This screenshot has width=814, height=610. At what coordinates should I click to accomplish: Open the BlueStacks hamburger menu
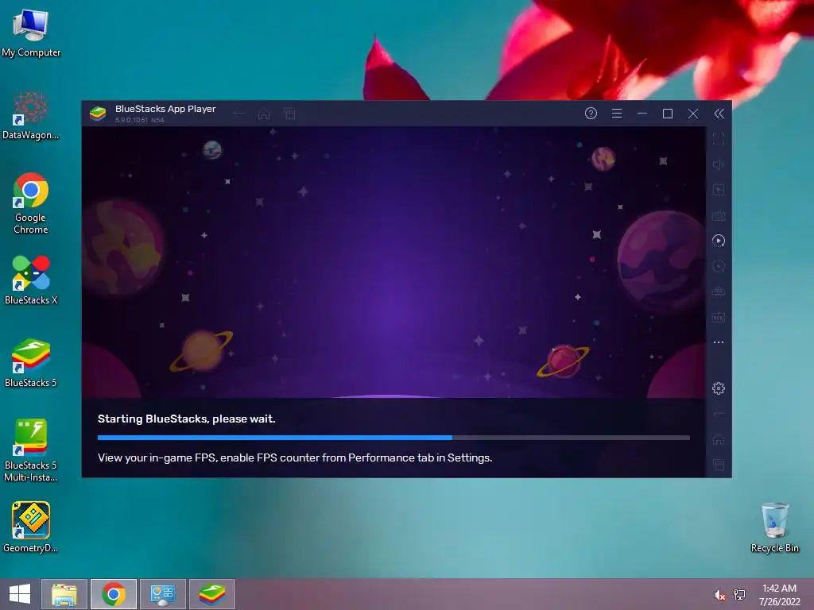click(x=617, y=114)
